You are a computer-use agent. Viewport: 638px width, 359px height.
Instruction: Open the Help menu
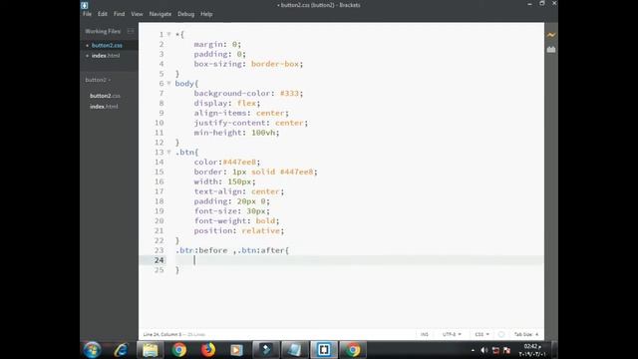(x=206, y=14)
